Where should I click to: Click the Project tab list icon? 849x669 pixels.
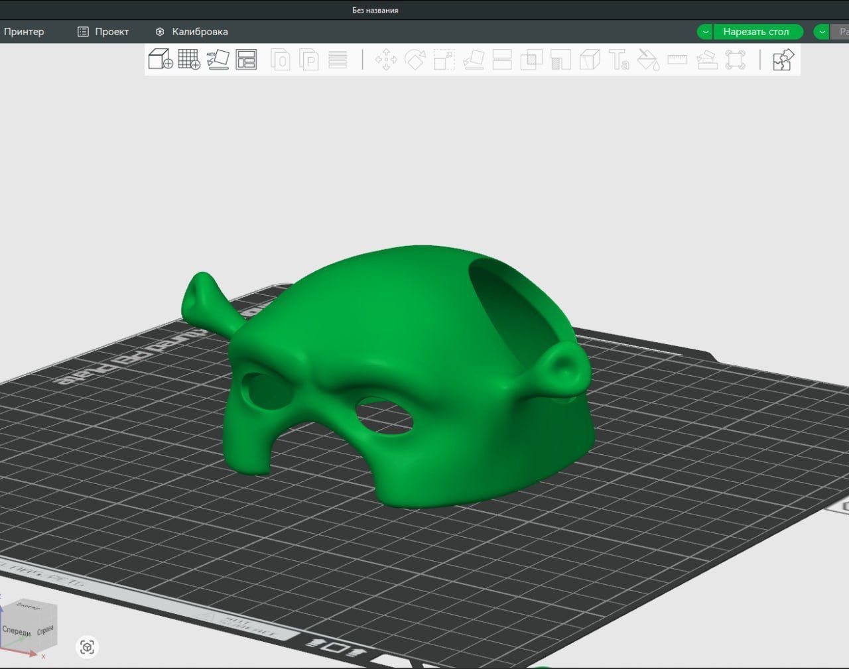point(83,31)
